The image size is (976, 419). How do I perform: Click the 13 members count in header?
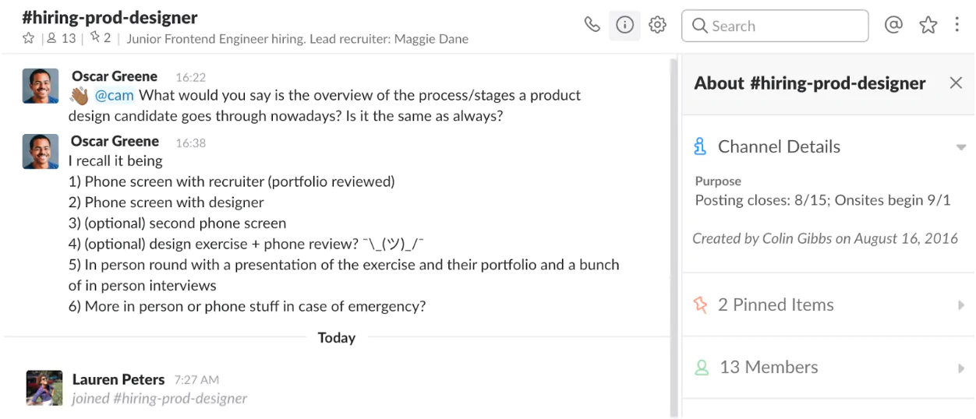(63, 39)
